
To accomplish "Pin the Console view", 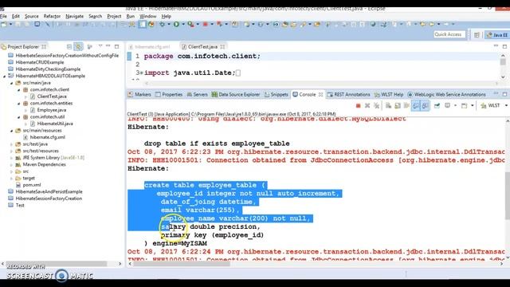I will [x=437, y=106].
